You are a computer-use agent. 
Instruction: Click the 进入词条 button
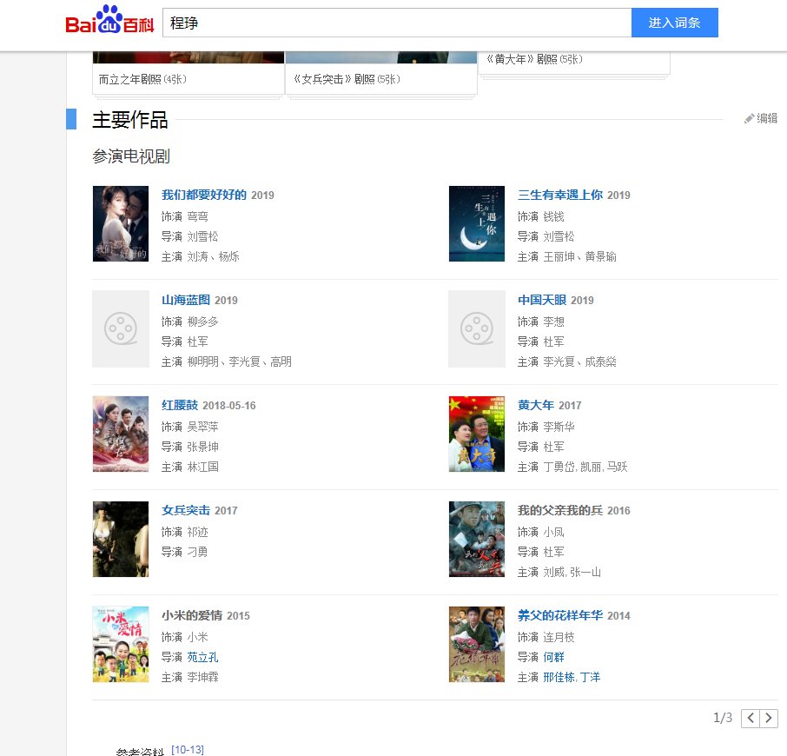[x=675, y=23]
